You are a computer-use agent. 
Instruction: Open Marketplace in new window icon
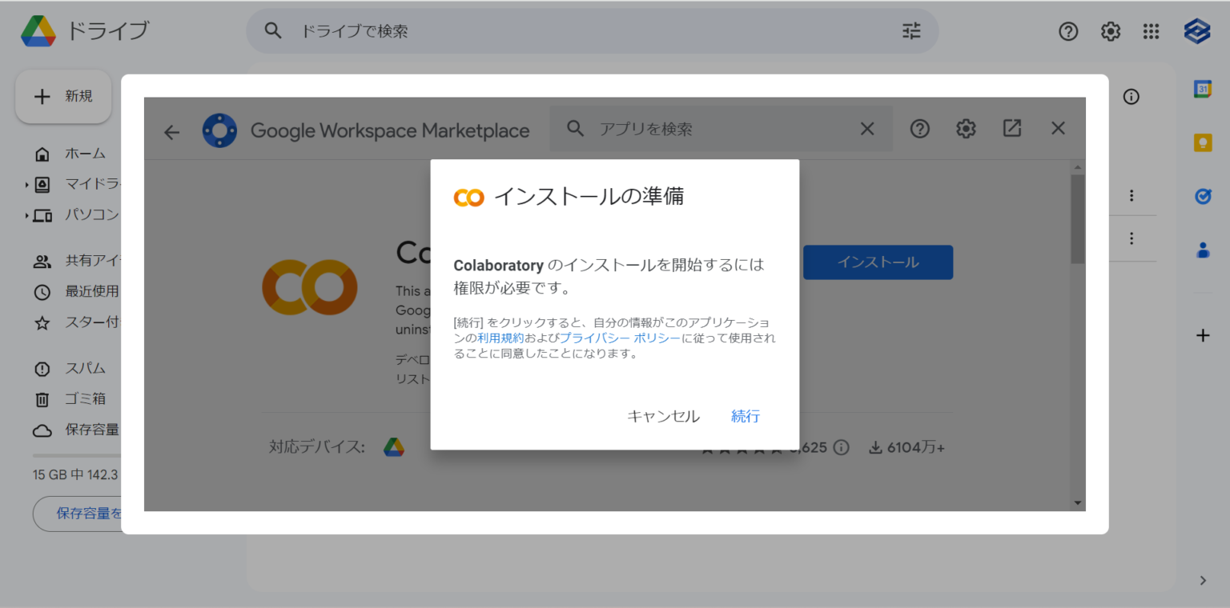tap(1012, 128)
